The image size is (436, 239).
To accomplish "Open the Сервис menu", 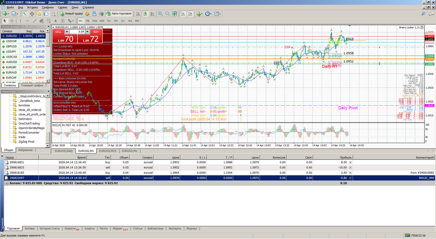I will pyautogui.click(x=63, y=7).
